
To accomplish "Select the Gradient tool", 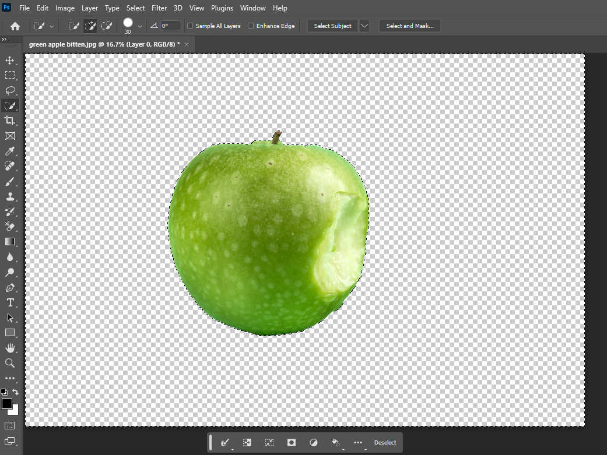I will click(x=10, y=242).
